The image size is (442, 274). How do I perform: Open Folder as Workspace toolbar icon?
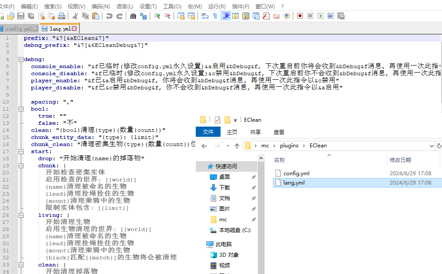pos(276,16)
